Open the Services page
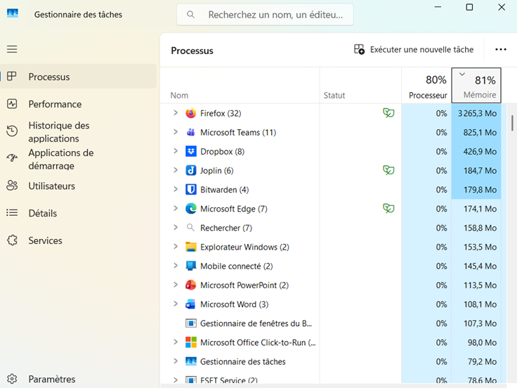This screenshot has height=388, width=517. point(79,240)
